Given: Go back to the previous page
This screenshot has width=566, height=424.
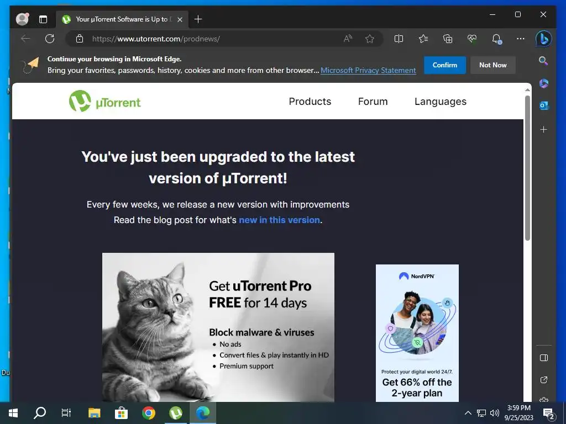Looking at the screenshot, I should [x=25, y=39].
